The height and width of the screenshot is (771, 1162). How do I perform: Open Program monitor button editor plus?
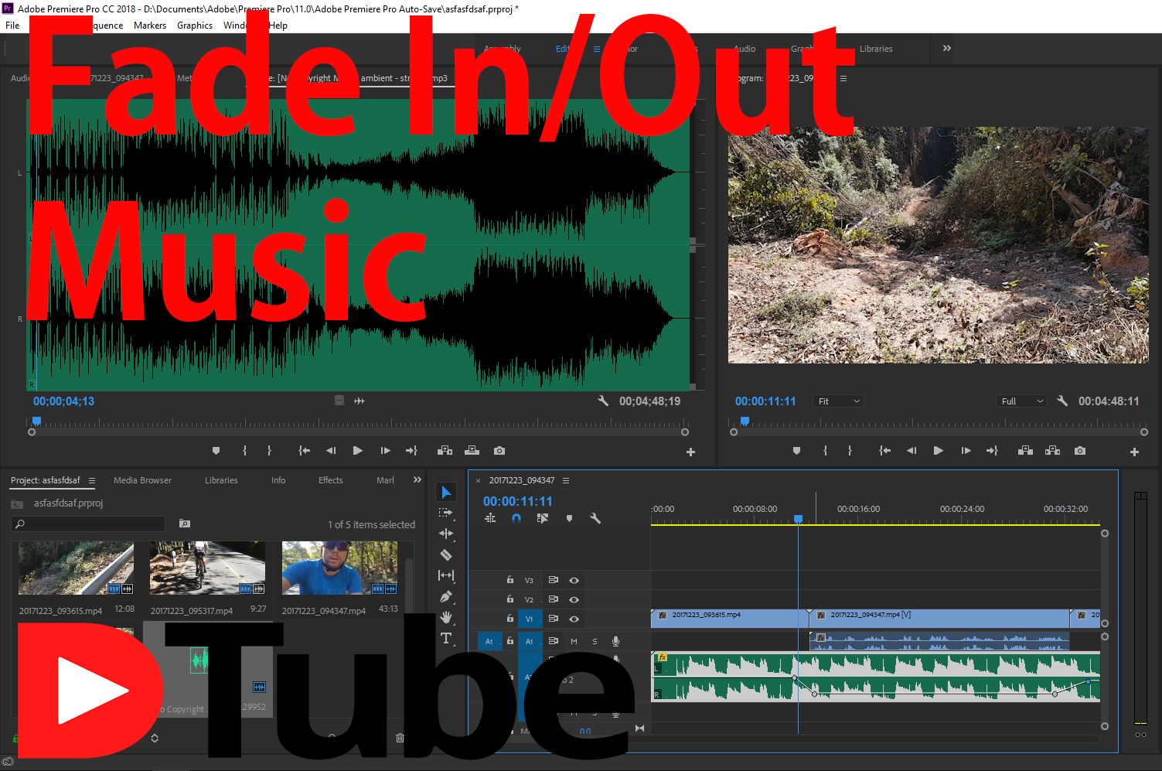[x=1134, y=452]
